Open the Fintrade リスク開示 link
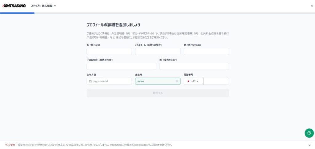Screen dimensions: 315x149 pos(153,145)
